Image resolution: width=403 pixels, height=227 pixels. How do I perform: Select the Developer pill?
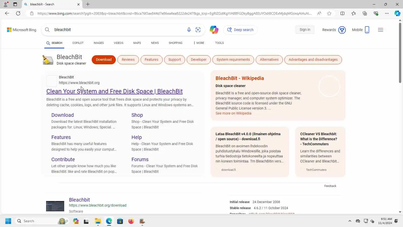[198, 60]
